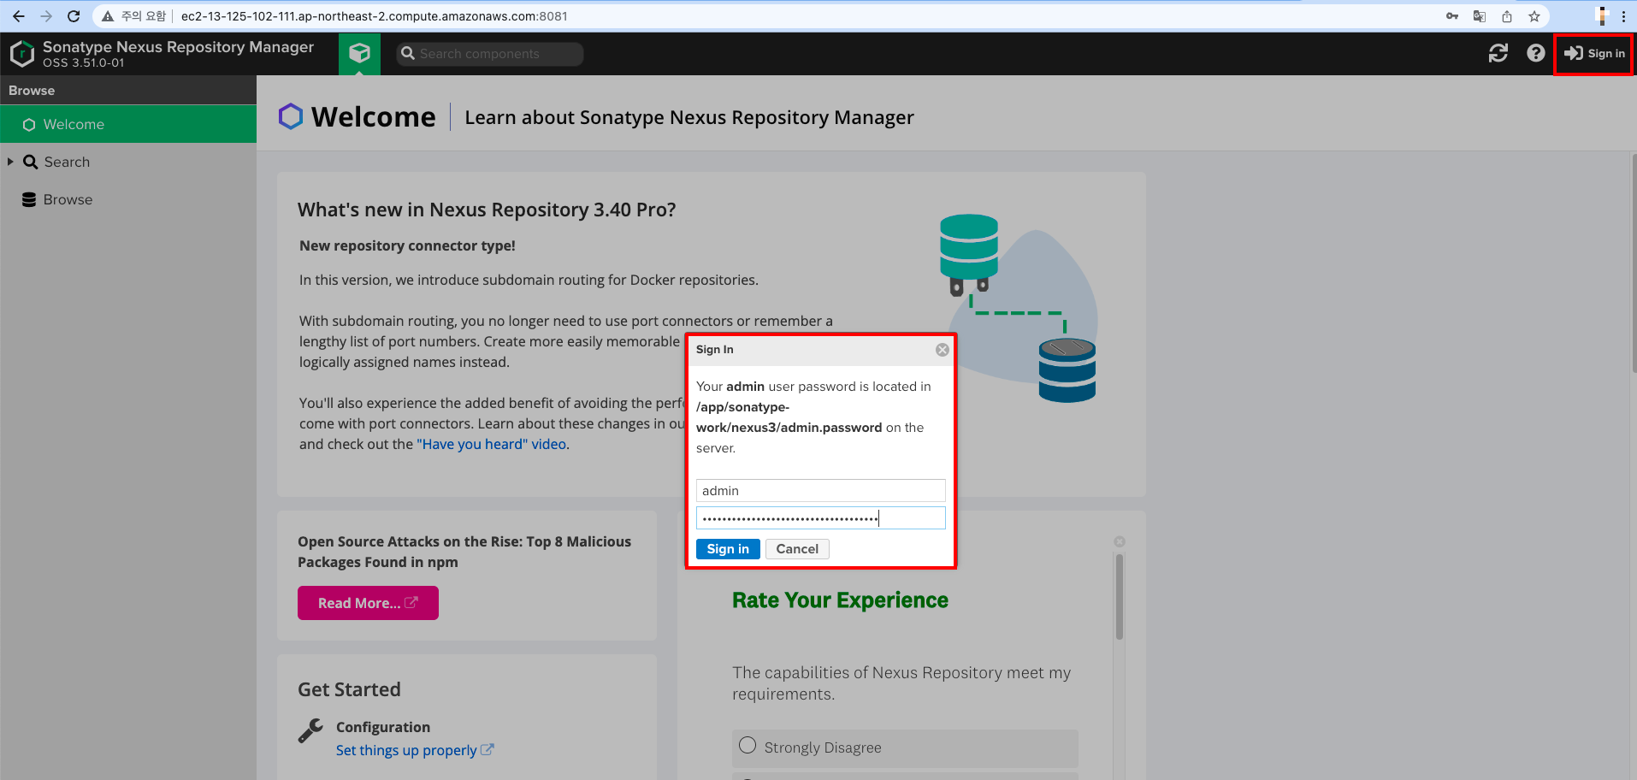This screenshot has height=780, width=1637.
Task: Bookmark this page with the star icon
Action: (x=1534, y=16)
